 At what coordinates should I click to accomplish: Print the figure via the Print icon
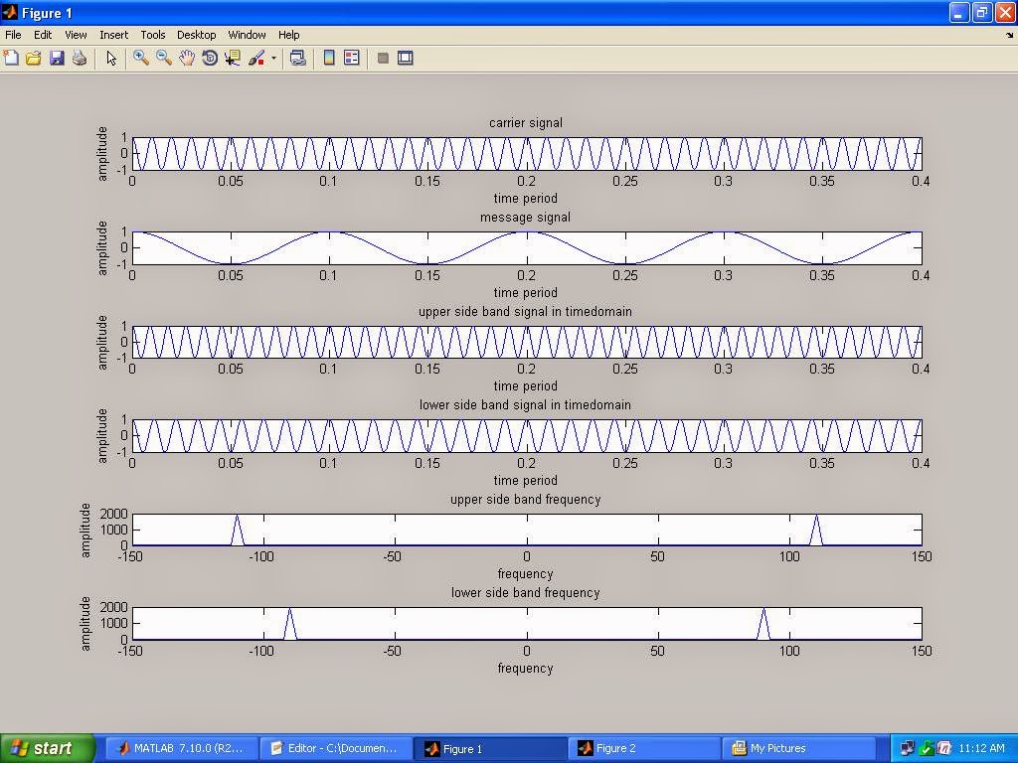(x=80, y=58)
